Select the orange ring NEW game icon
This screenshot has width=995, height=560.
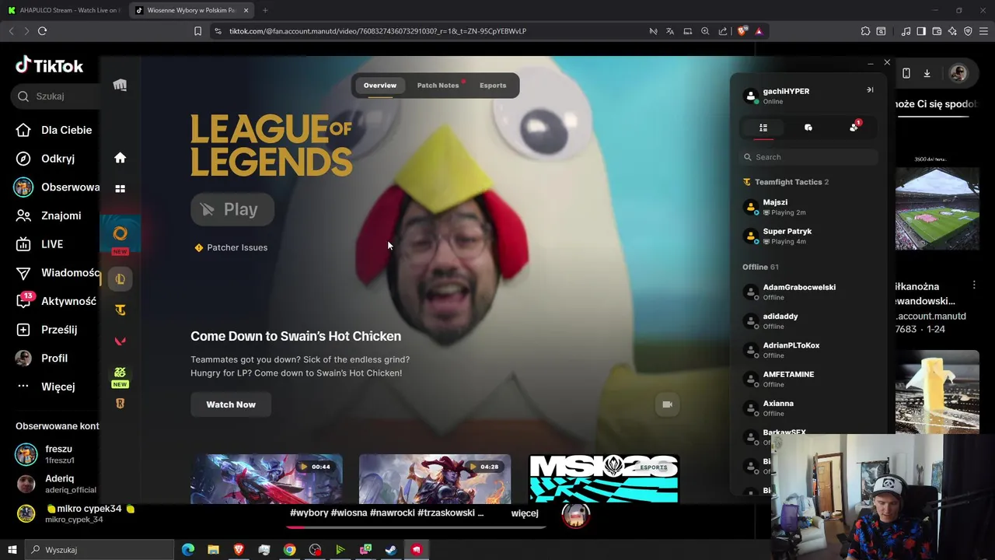pyautogui.click(x=120, y=233)
